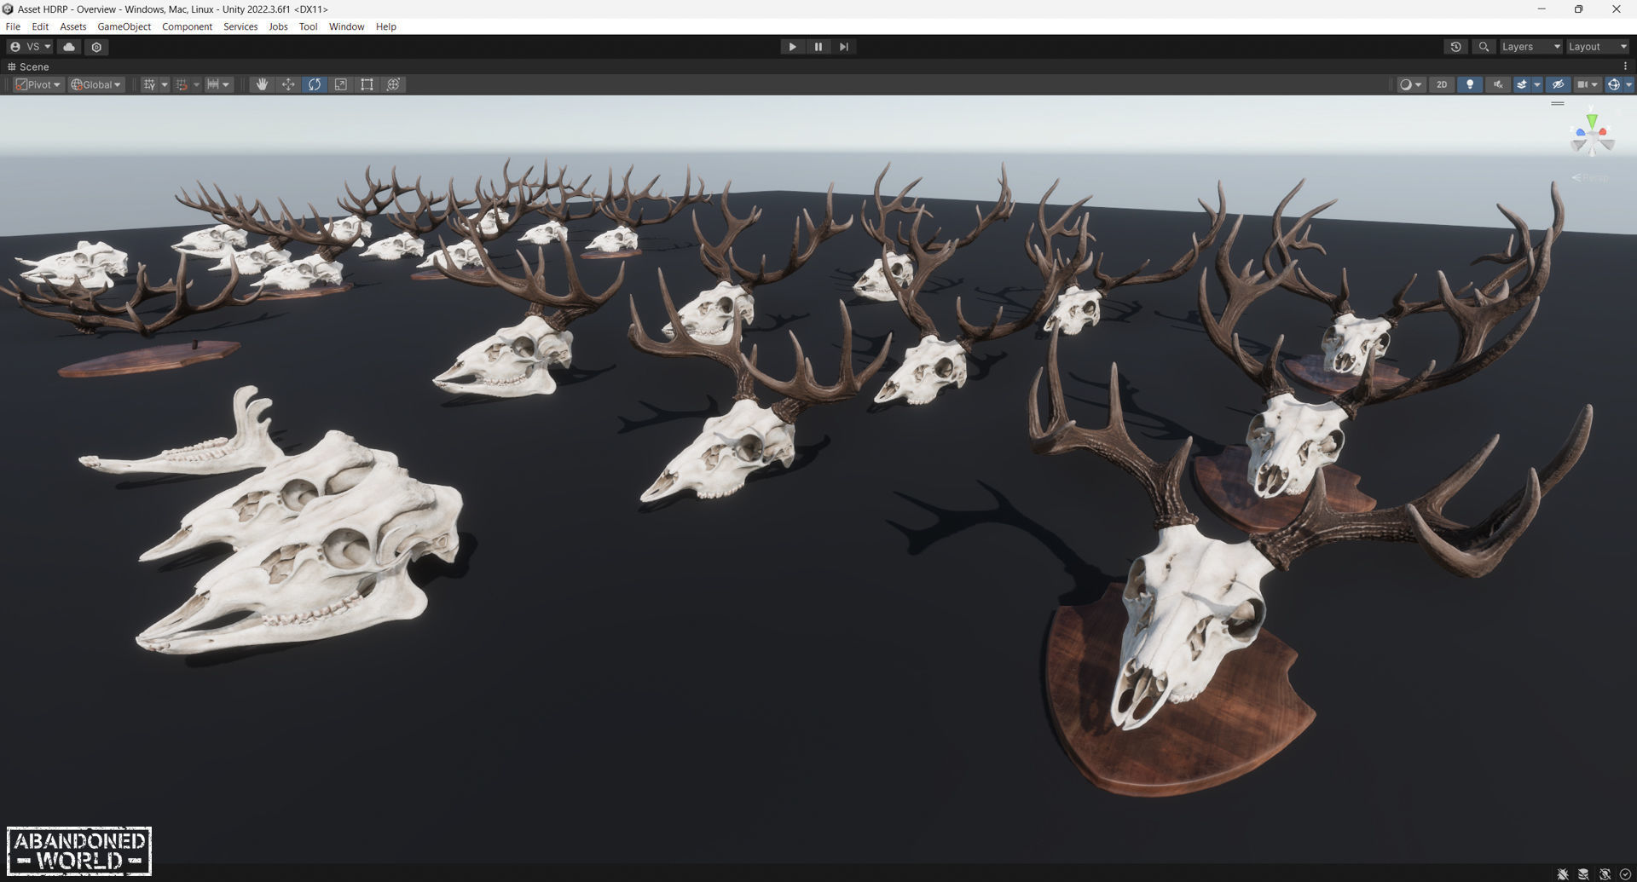
Task: Select the Move tool
Action: pyautogui.click(x=288, y=84)
